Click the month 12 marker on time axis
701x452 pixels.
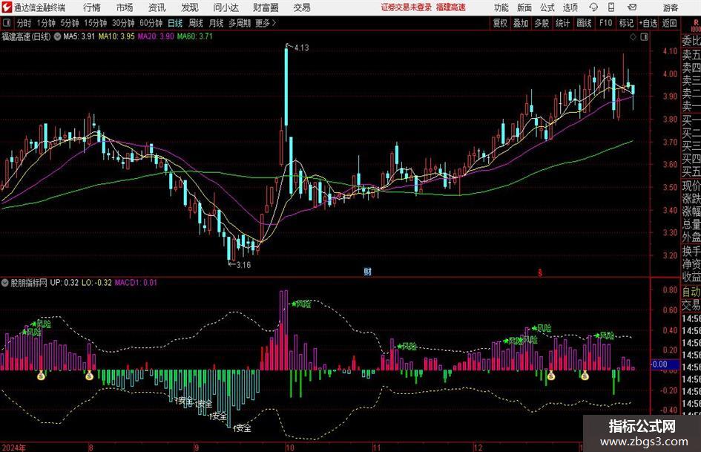pyautogui.click(x=478, y=448)
